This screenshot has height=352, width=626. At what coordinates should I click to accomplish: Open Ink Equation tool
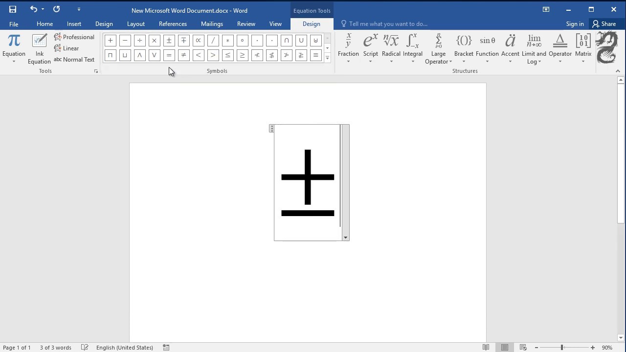39,49
